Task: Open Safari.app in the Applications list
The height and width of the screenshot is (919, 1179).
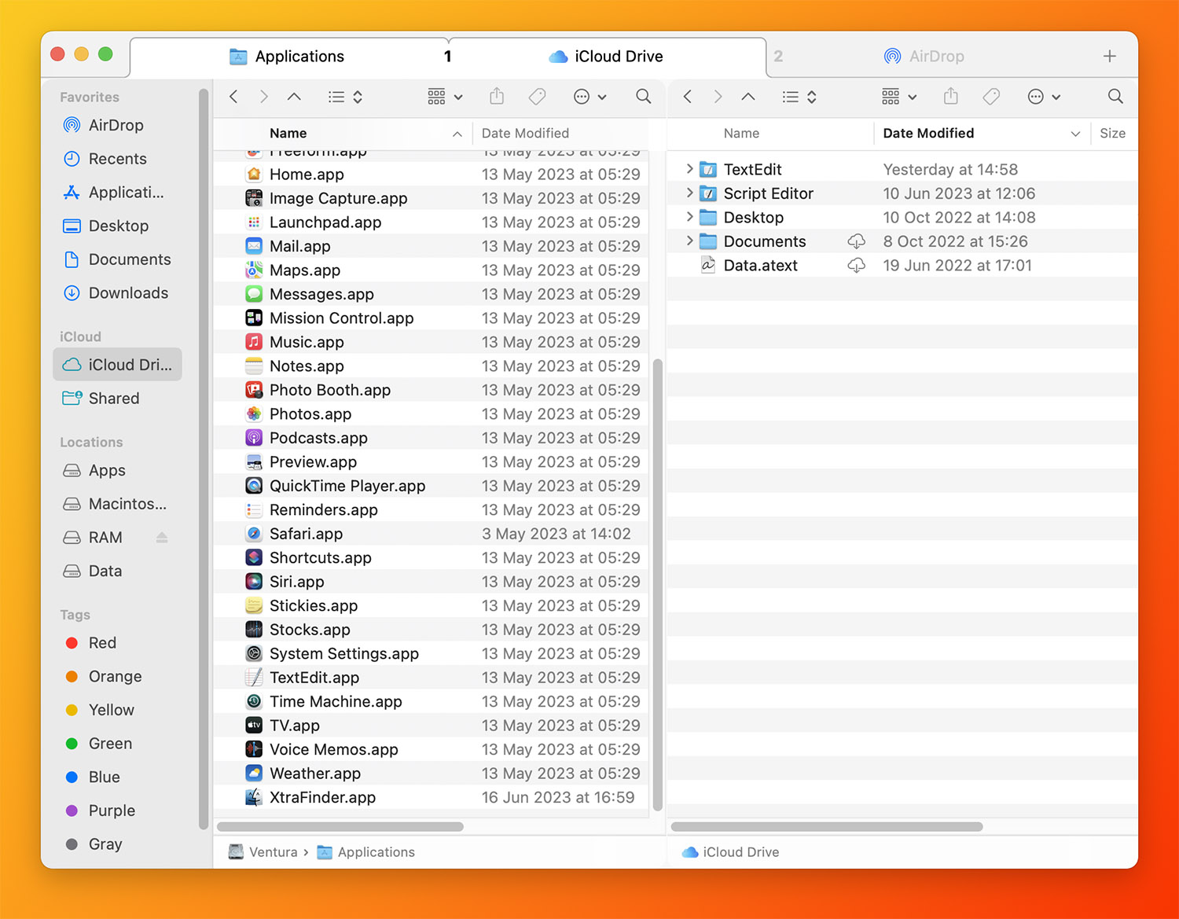Action: click(306, 534)
